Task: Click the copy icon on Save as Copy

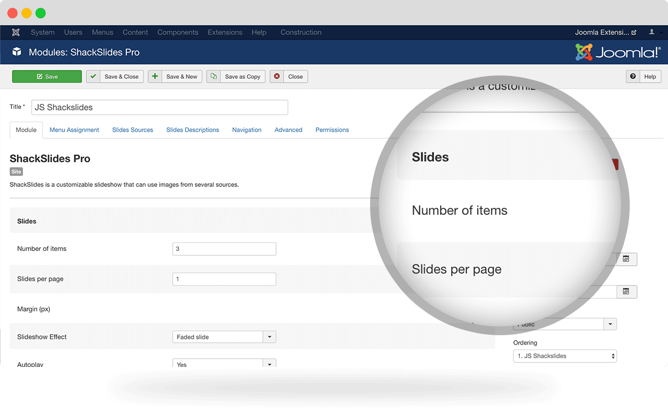Action: (214, 77)
